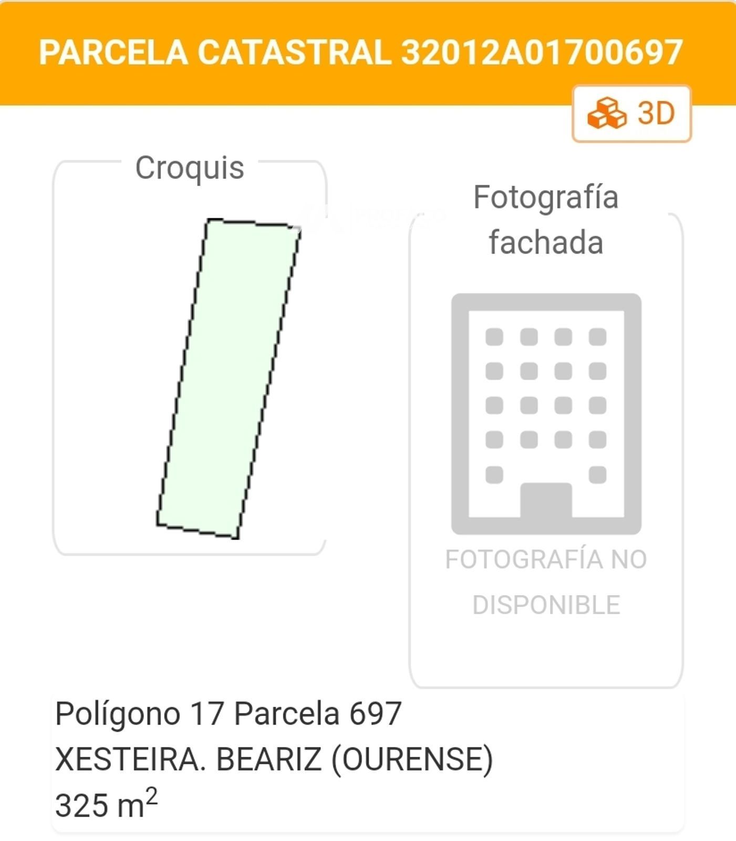Screen dimensions: 736x841
Task: Click the top edge of the parcel outline
Action: pyautogui.click(x=254, y=223)
